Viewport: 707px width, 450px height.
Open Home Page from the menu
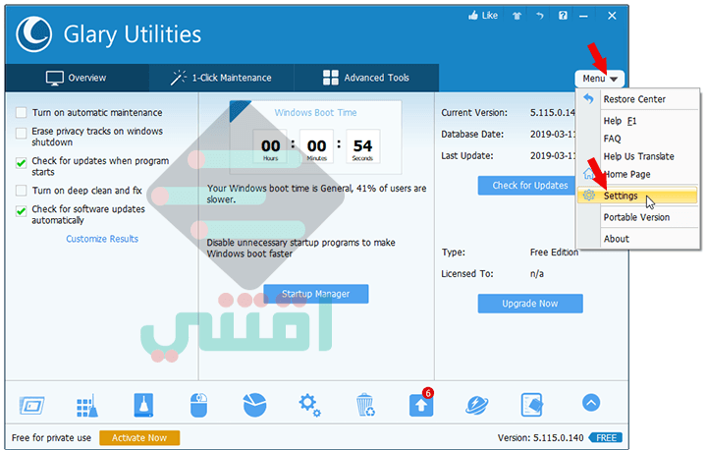pyautogui.click(x=637, y=174)
